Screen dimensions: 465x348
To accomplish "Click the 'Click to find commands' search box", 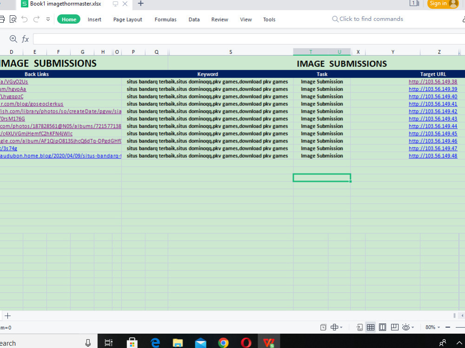I will pyautogui.click(x=368, y=19).
